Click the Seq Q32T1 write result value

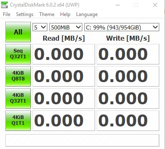pyautogui.click(x=128, y=54)
